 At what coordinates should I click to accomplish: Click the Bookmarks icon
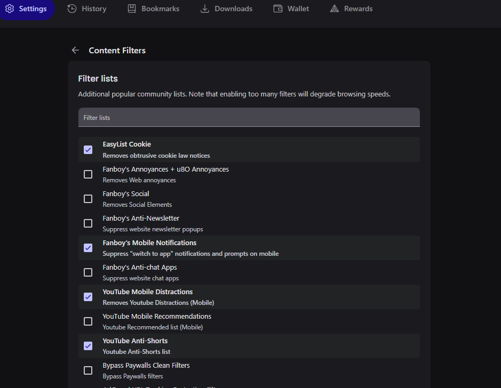(x=132, y=9)
